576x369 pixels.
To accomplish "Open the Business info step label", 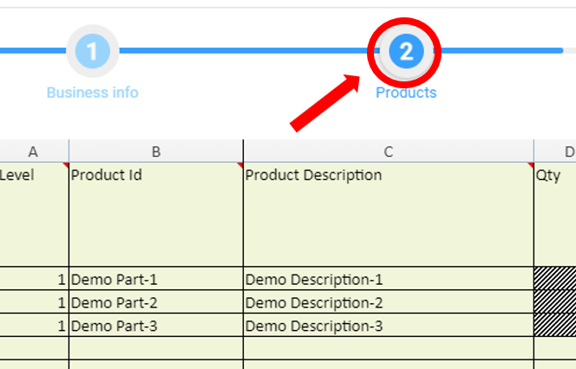I will pos(92,92).
